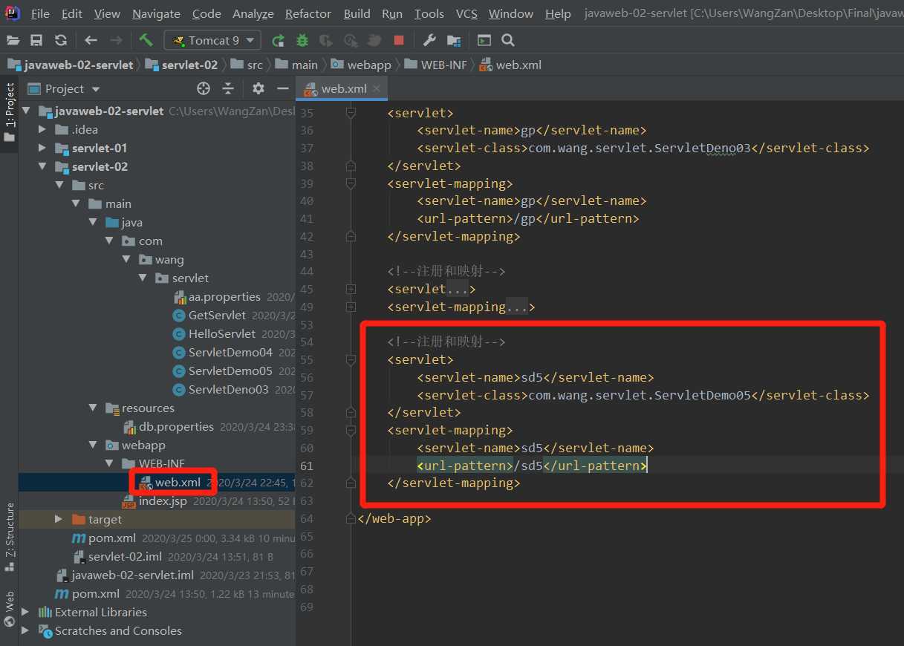The width and height of the screenshot is (904, 646).
Task: Open settings with wrench icon
Action: click(x=429, y=40)
